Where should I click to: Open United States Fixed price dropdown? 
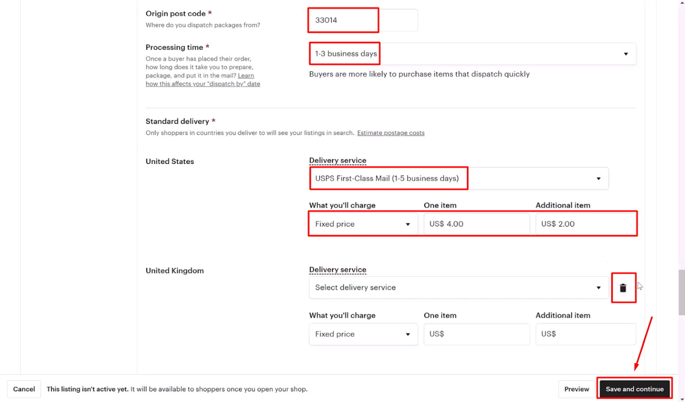pyautogui.click(x=363, y=224)
